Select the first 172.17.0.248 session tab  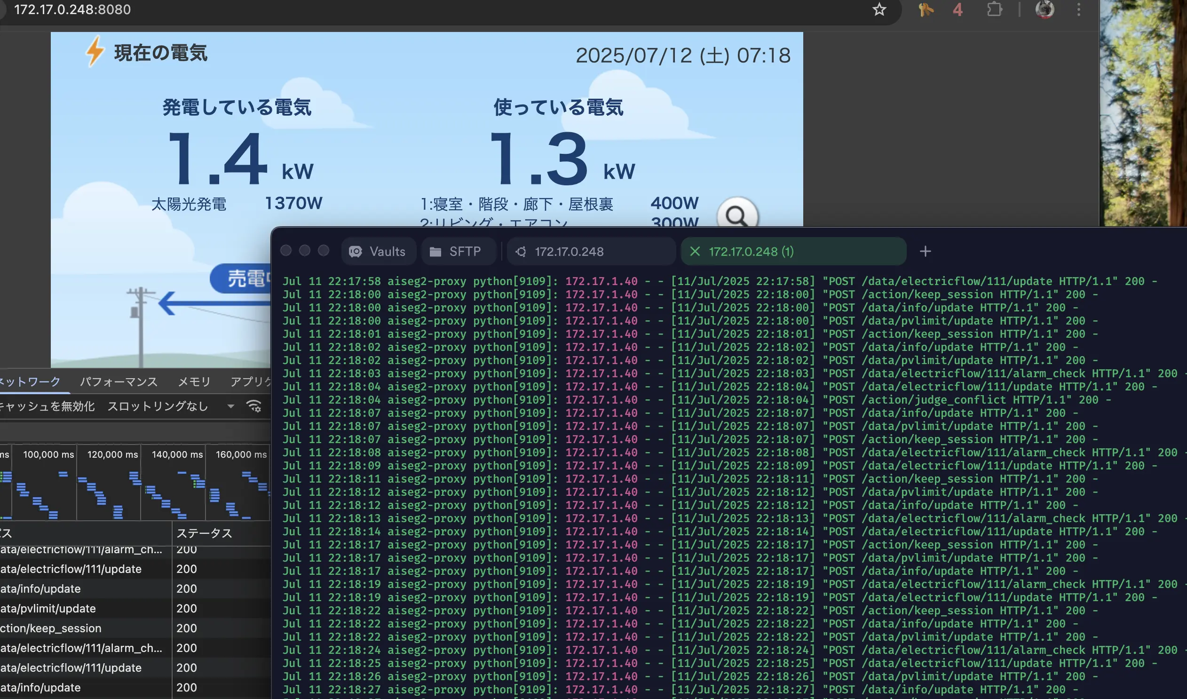pos(569,252)
